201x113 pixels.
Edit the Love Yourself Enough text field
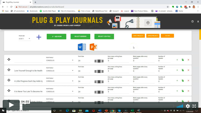click(x=28, y=71)
